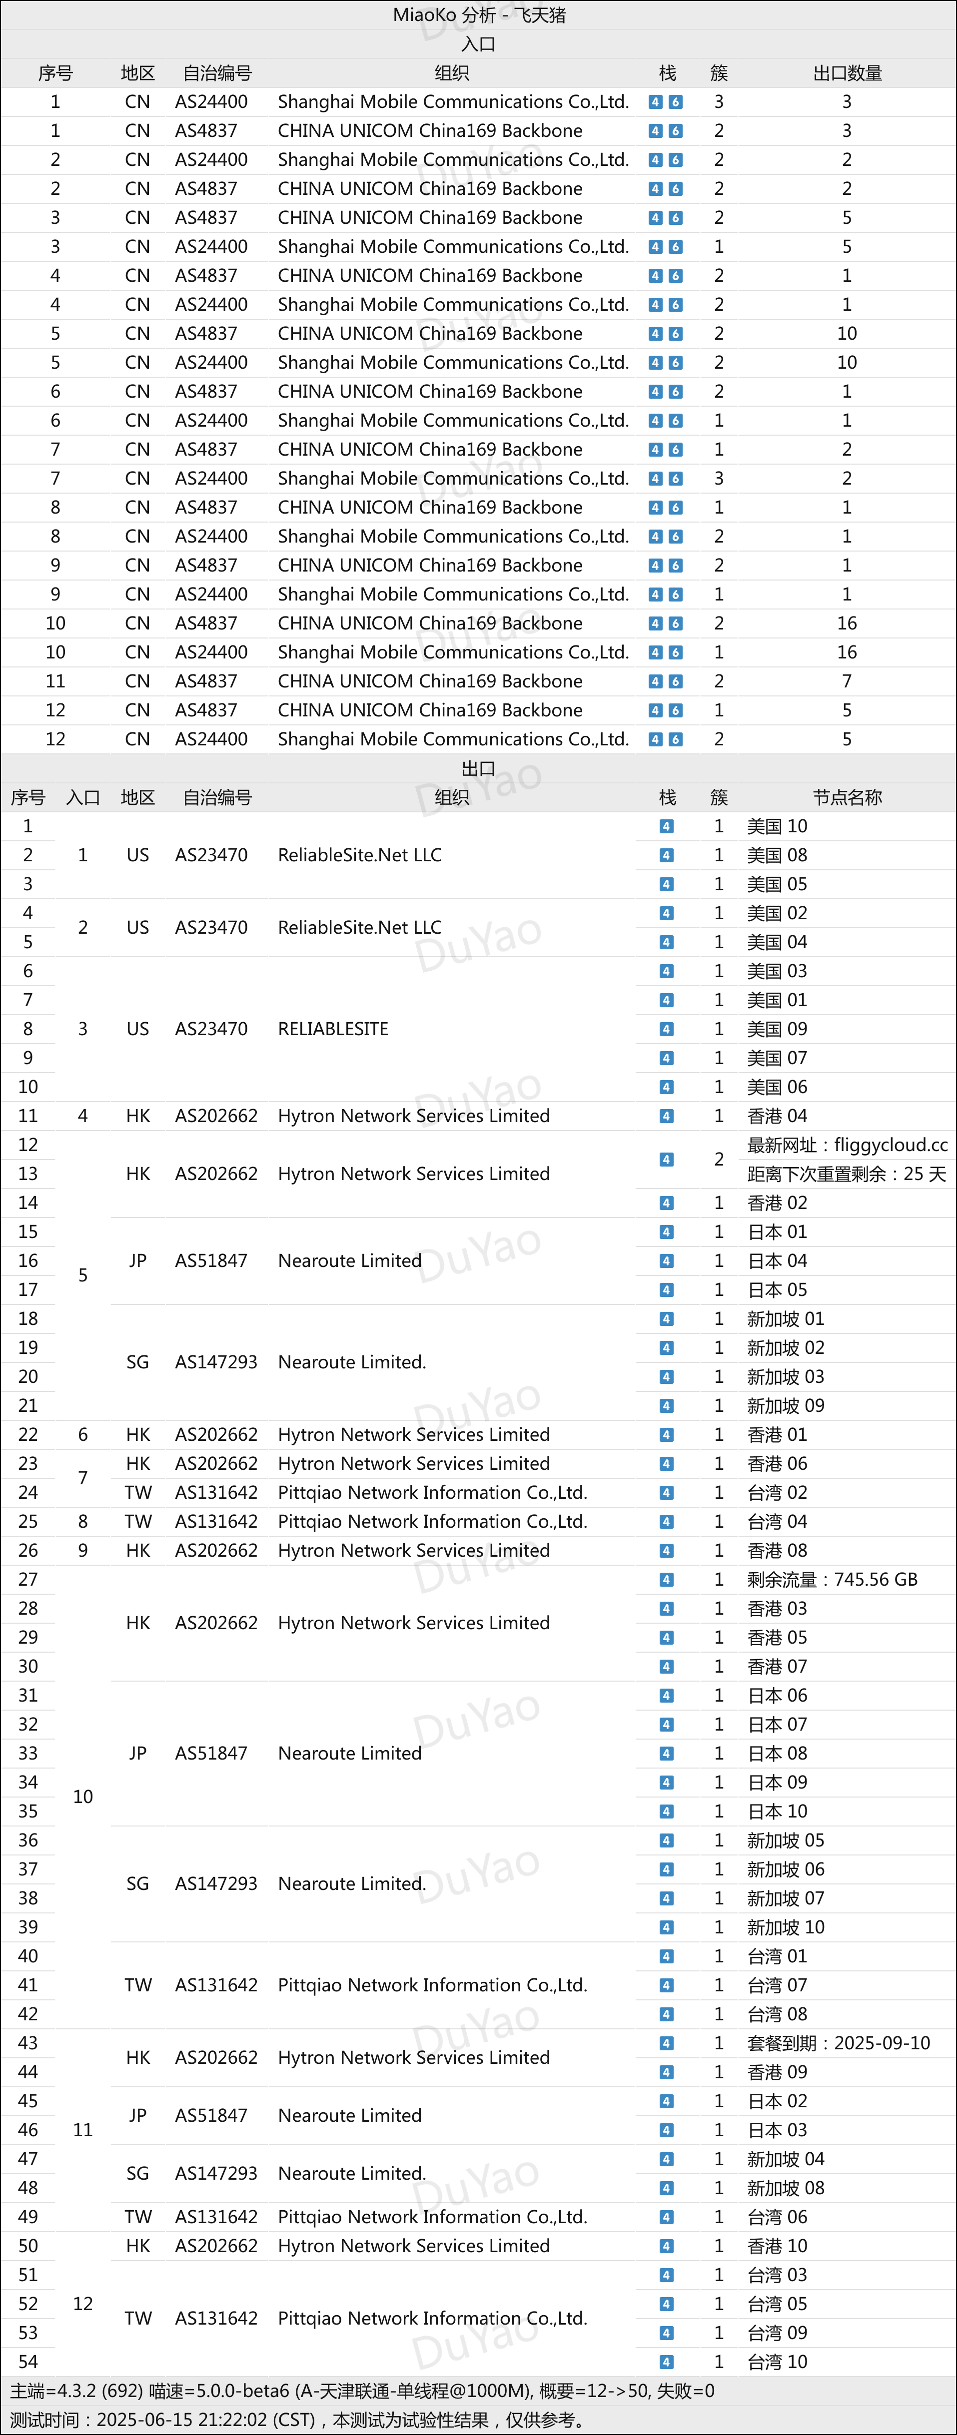
Task: Click IPv4 badge for node 台湾 02
Action: pos(667,1493)
